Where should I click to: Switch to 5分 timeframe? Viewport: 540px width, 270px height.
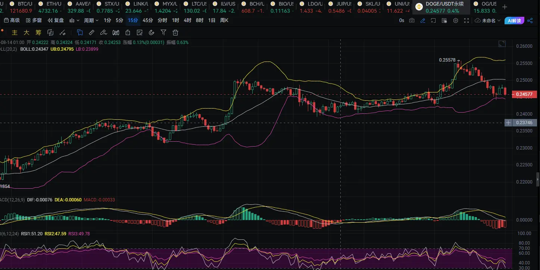[x=119, y=20]
